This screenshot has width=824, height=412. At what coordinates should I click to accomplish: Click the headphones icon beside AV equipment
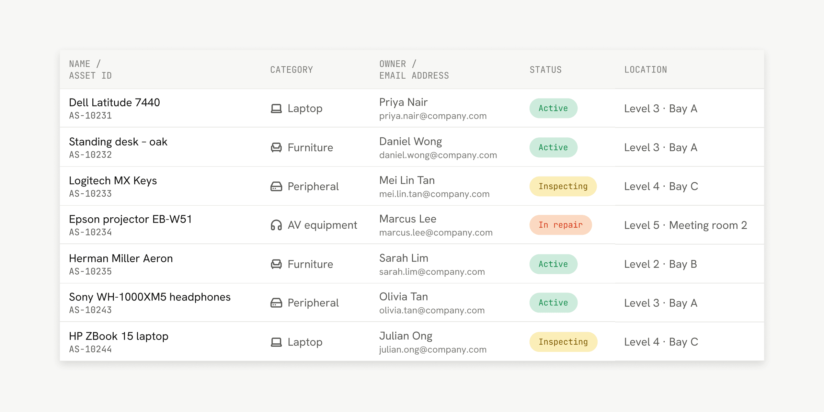276,225
